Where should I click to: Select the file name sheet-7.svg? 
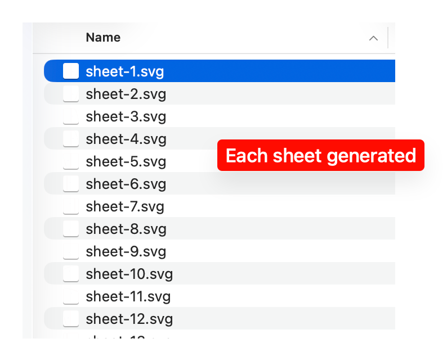click(x=125, y=206)
